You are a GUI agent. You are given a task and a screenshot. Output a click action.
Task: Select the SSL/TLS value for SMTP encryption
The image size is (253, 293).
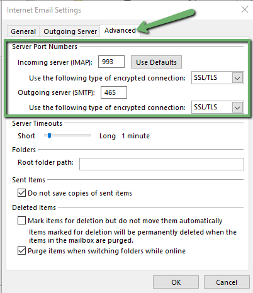212,108
